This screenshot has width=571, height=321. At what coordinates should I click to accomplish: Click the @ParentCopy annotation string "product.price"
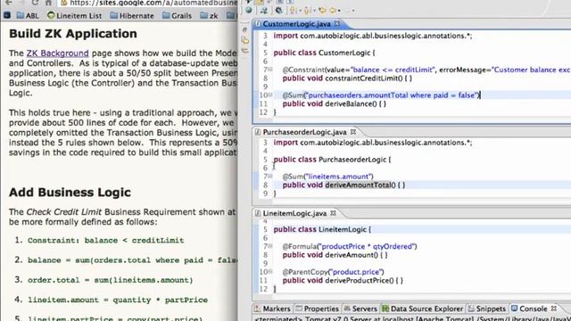(357, 272)
